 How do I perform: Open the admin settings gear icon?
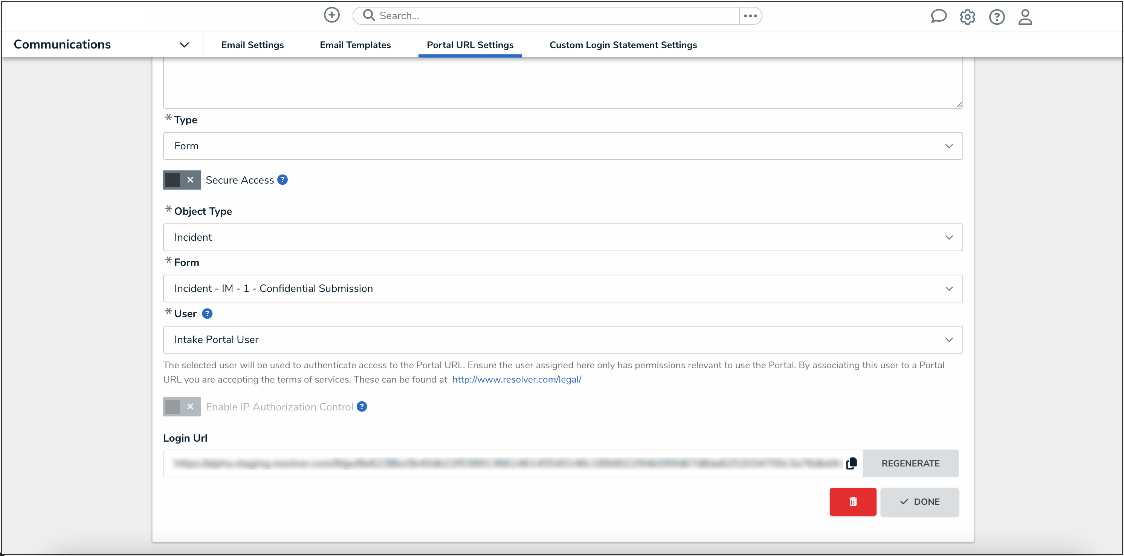pos(967,17)
